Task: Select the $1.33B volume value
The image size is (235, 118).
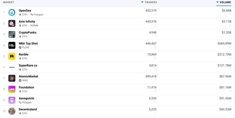Action: (x=226, y=32)
